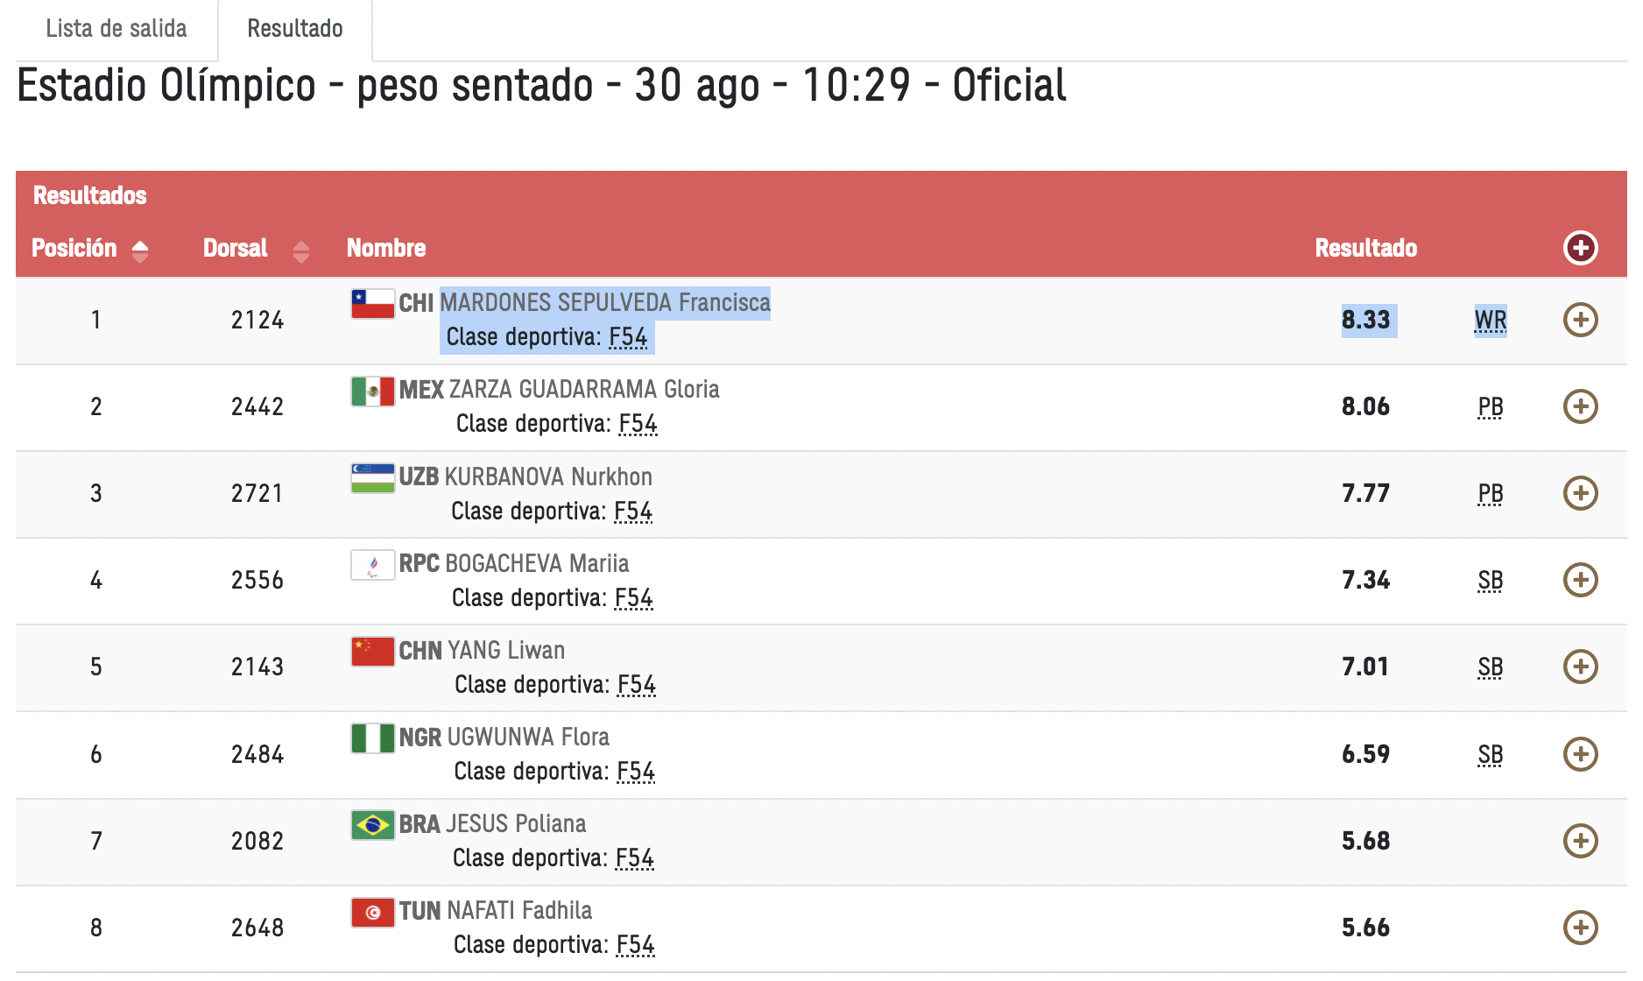1643x981 pixels.
Task: Click plus icon for Nafati Fadhila
Action: (1580, 928)
